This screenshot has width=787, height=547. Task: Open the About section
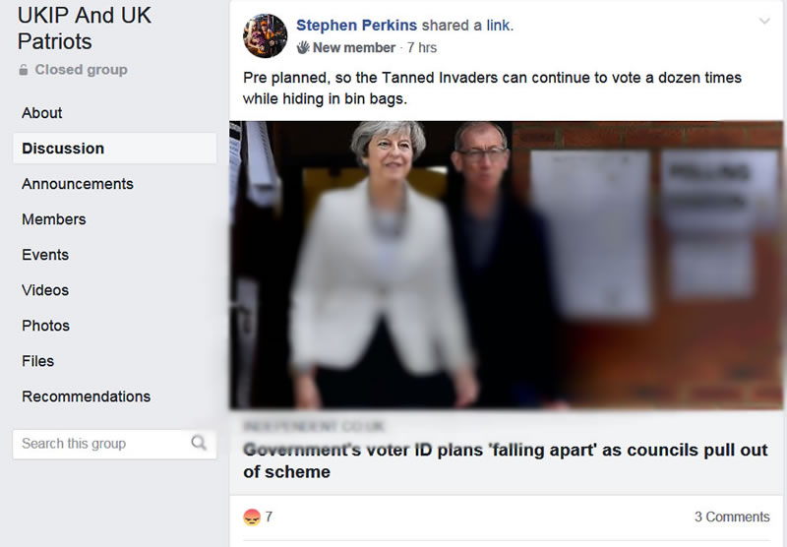pos(42,113)
